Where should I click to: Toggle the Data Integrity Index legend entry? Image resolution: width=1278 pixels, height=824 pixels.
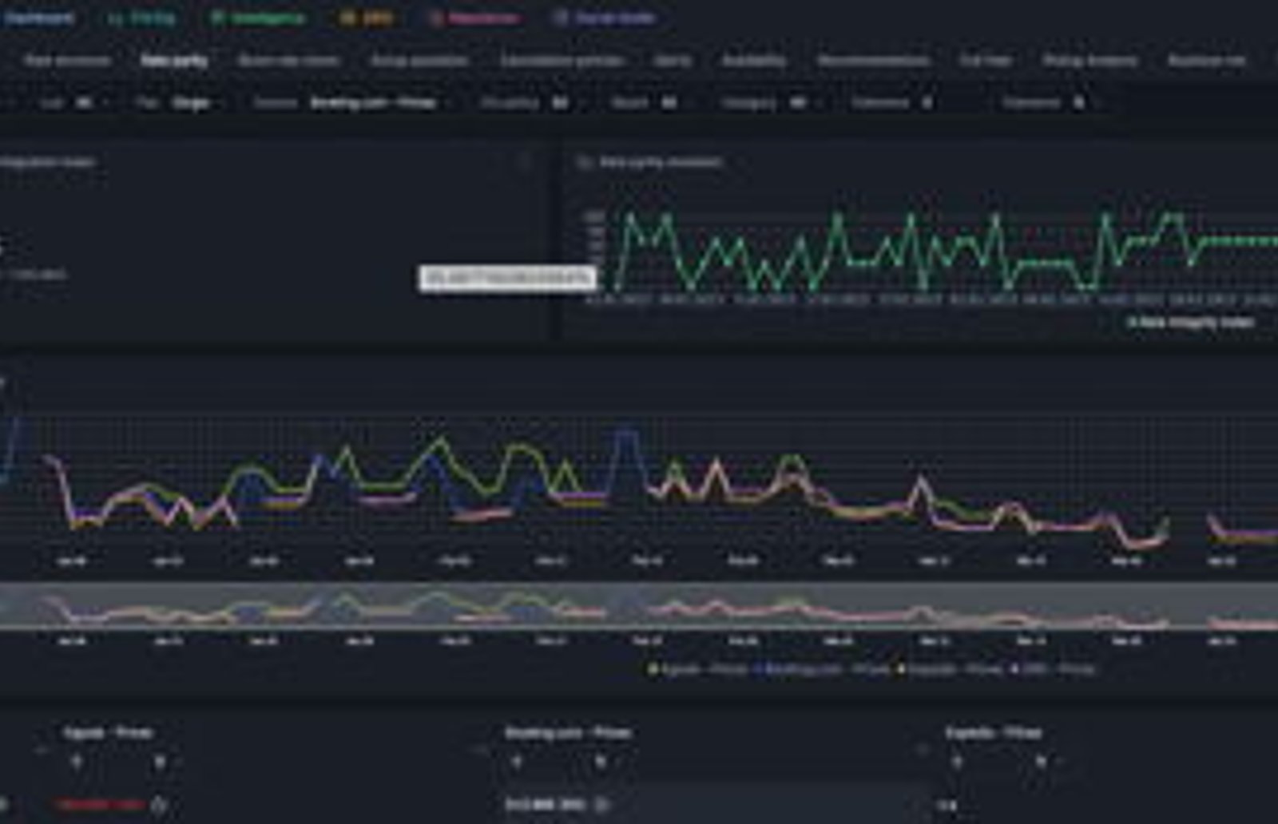tap(1189, 323)
